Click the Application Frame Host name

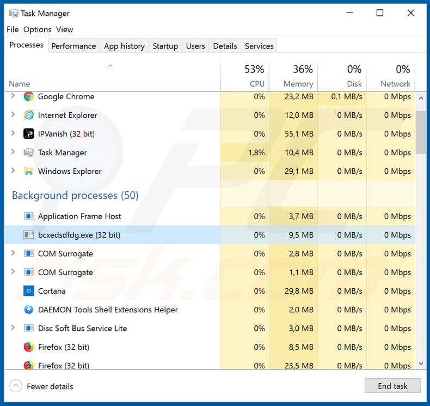click(x=79, y=216)
